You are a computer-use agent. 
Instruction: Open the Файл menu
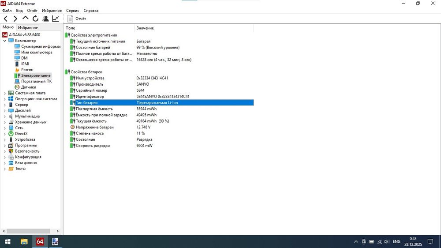click(7, 11)
